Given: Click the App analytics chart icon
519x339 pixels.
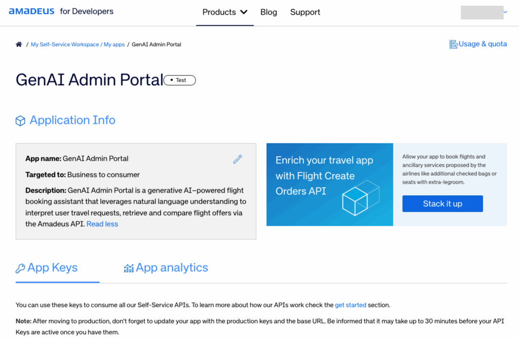Looking at the screenshot, I should 129,268.
